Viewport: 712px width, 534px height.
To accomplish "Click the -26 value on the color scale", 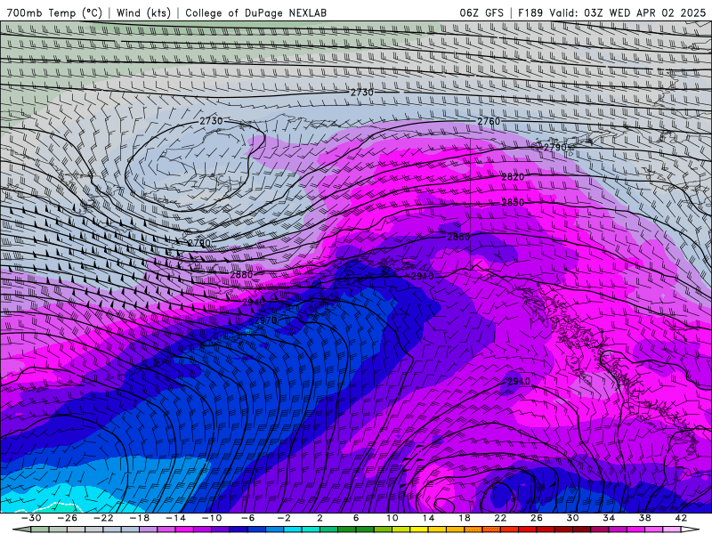I will (x=68, y=518).
